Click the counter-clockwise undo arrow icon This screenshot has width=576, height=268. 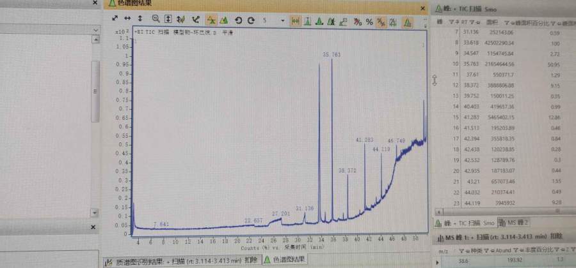click(x=239, y=20)
